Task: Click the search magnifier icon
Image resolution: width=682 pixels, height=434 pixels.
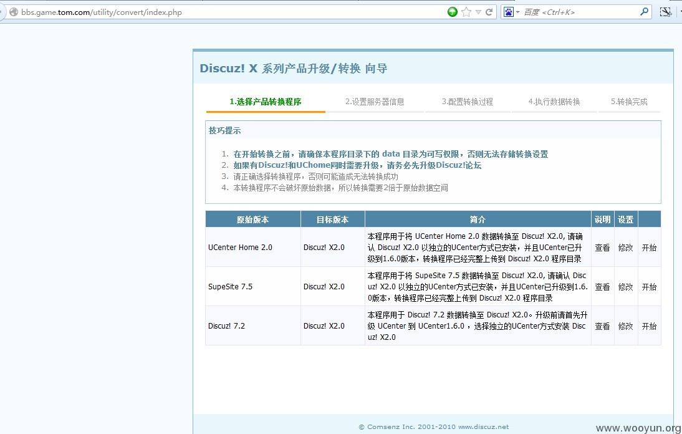Action: point(644,12)
